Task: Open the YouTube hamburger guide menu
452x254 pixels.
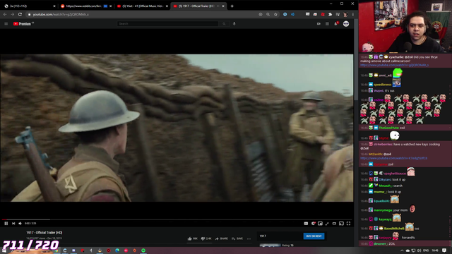Action: 6,24
